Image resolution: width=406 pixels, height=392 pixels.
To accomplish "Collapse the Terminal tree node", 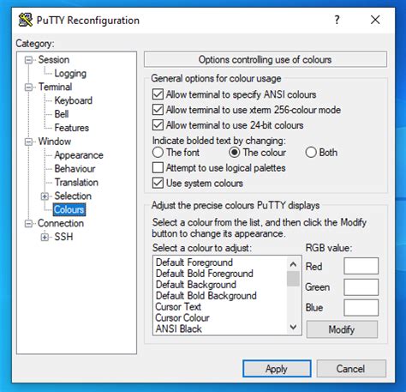I will pyautogui.click(x=28, y=87).
